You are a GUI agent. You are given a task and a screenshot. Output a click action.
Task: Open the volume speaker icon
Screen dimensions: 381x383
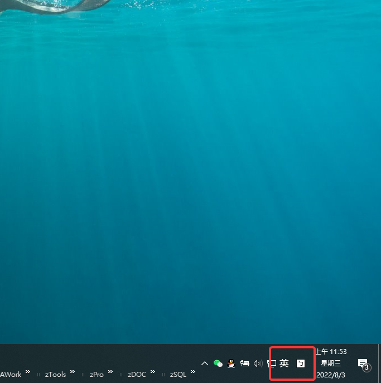click(257, 363)
